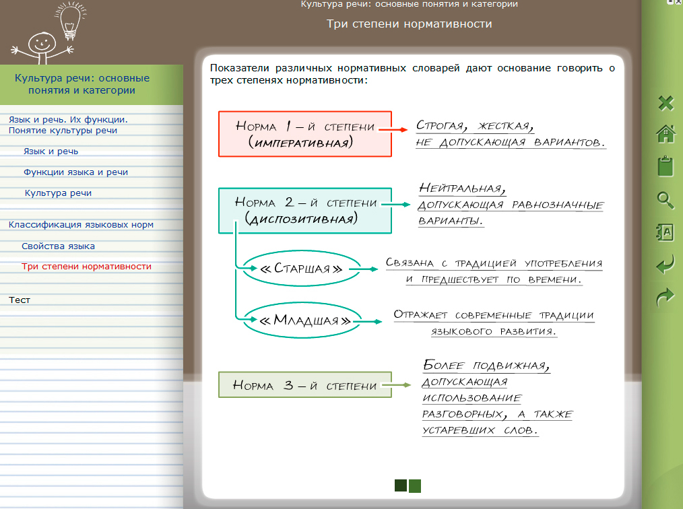This screenshot has height=509, width=683.
Task: Open the 'Свойства языка' topic
Action: (x=58, y=246)
